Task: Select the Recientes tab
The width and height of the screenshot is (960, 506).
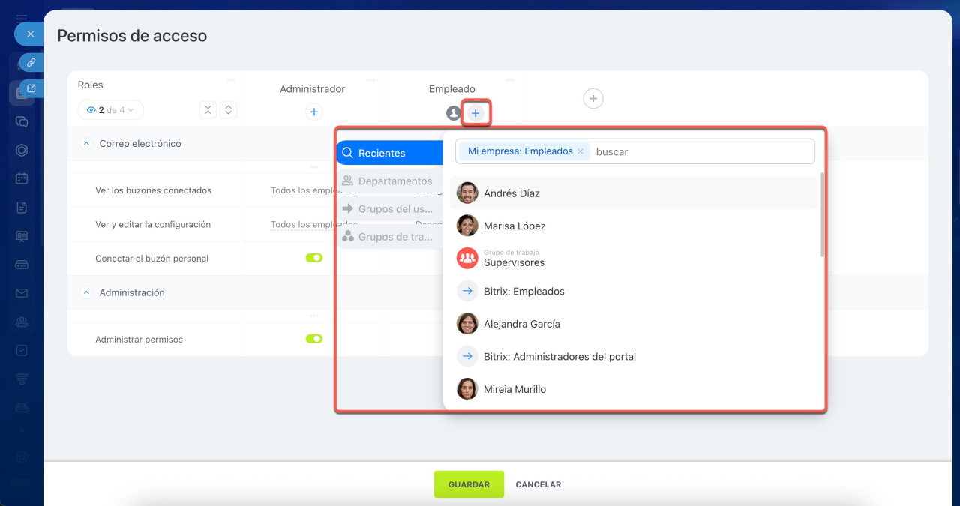Action: pyautogui.click(x=388, y=153)
